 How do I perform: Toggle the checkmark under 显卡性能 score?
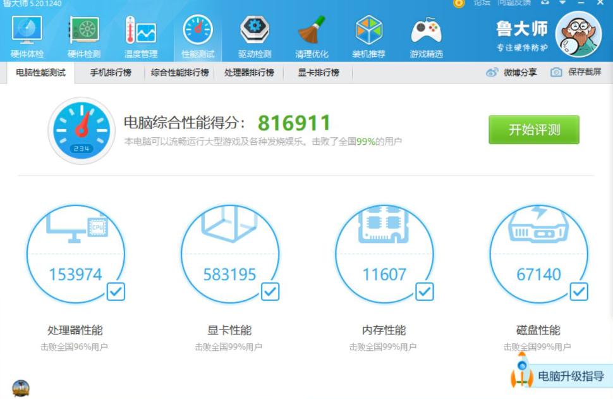pyautogui.click(x=269, y=292)
